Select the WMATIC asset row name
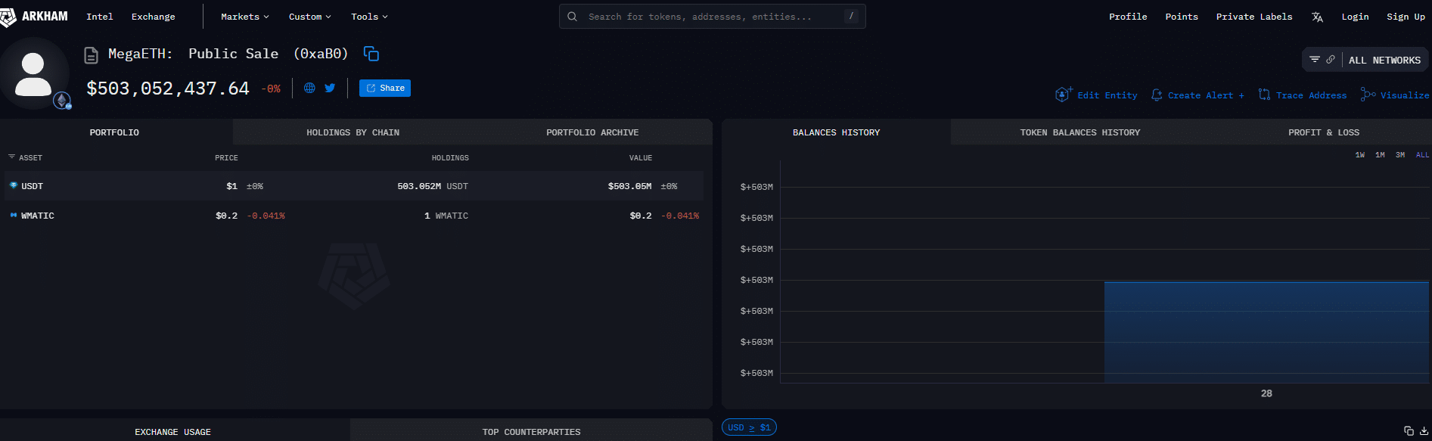 pyautogui.click(x=37, y=216)
